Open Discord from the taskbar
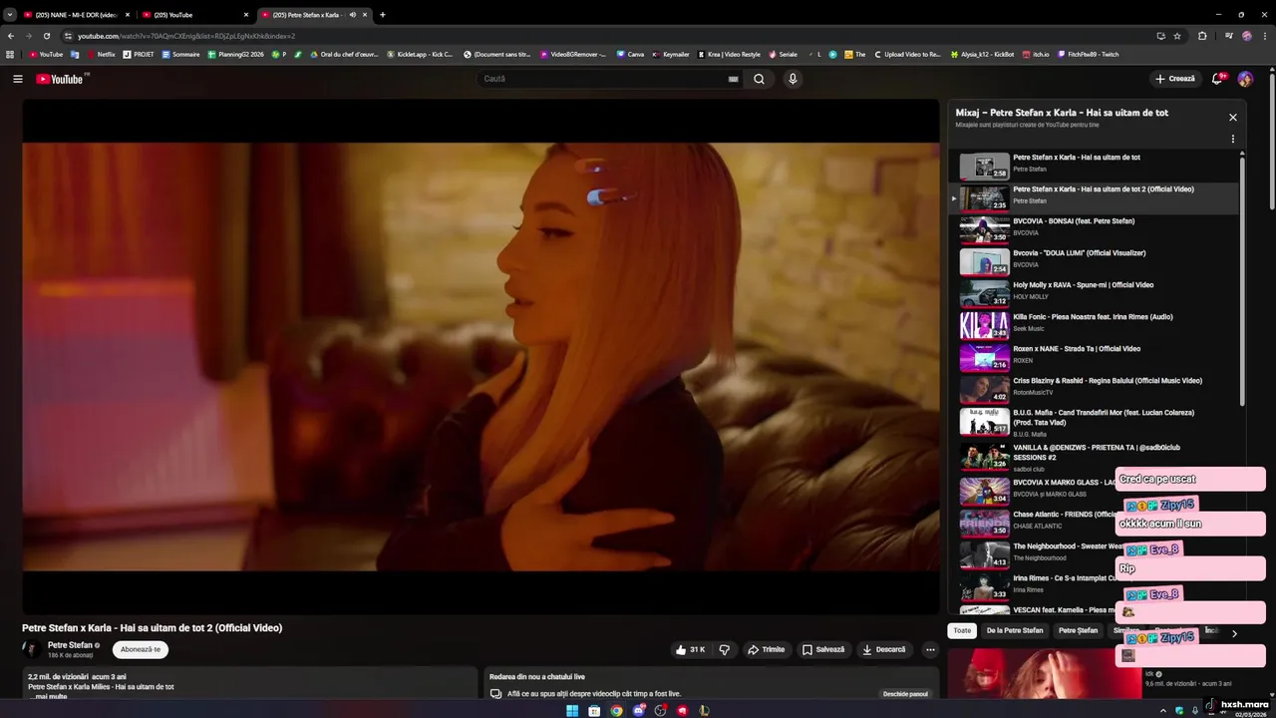Screen dimensions: 1276x718 pyautogui.click(x=638, y=710)
